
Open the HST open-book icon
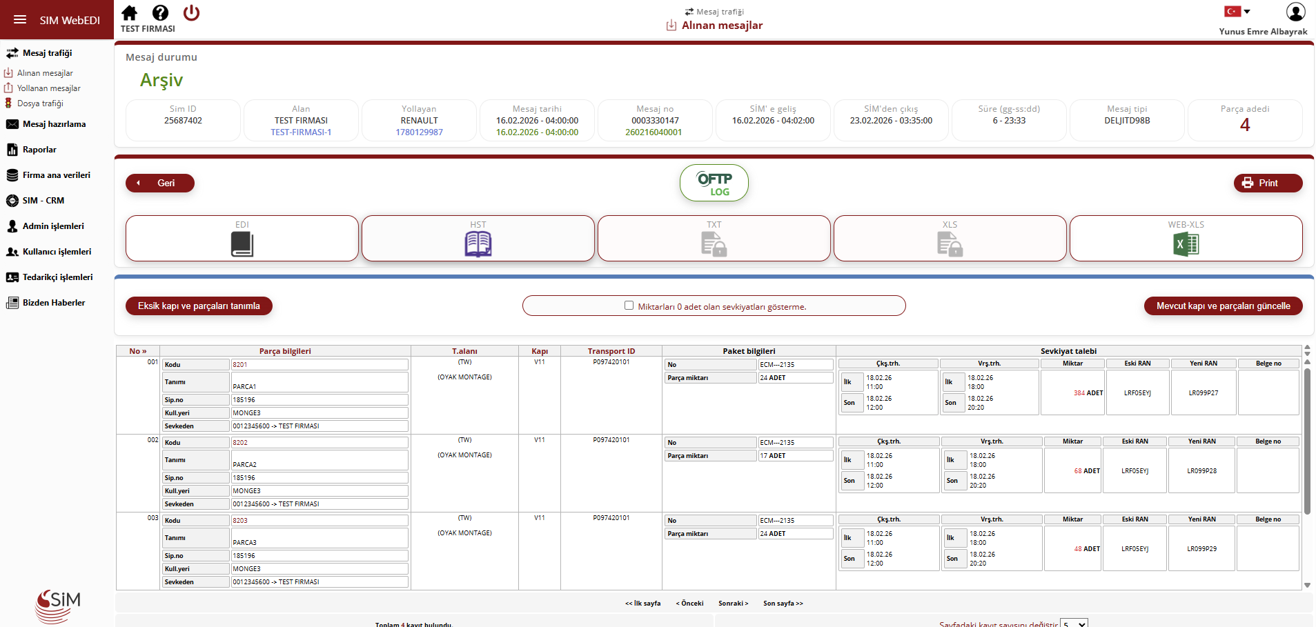point(478,244)
